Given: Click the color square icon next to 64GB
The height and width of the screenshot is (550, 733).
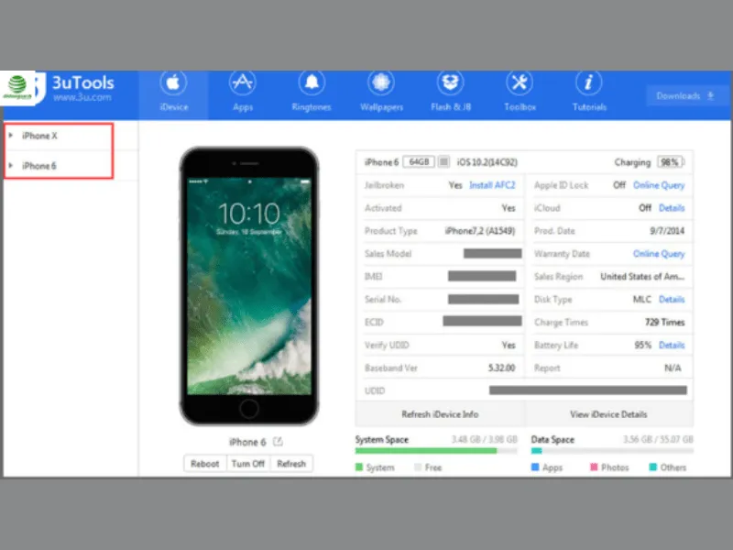Looking at the screenshot, I should coord(443,162).
